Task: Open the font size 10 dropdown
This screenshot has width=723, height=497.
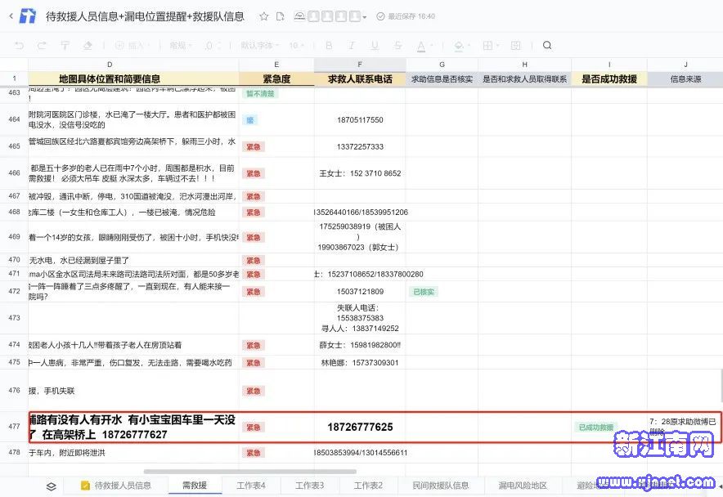Action: coord(296,45)
